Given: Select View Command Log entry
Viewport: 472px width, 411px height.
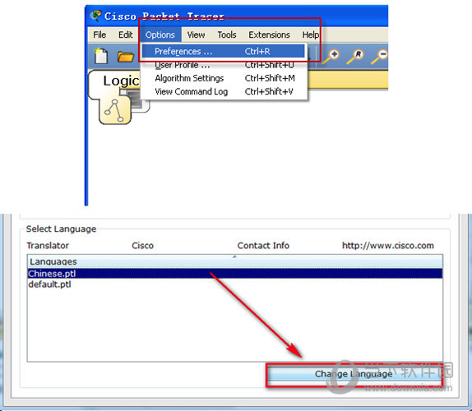Looking at the screenshot, I should click(224, 91).
